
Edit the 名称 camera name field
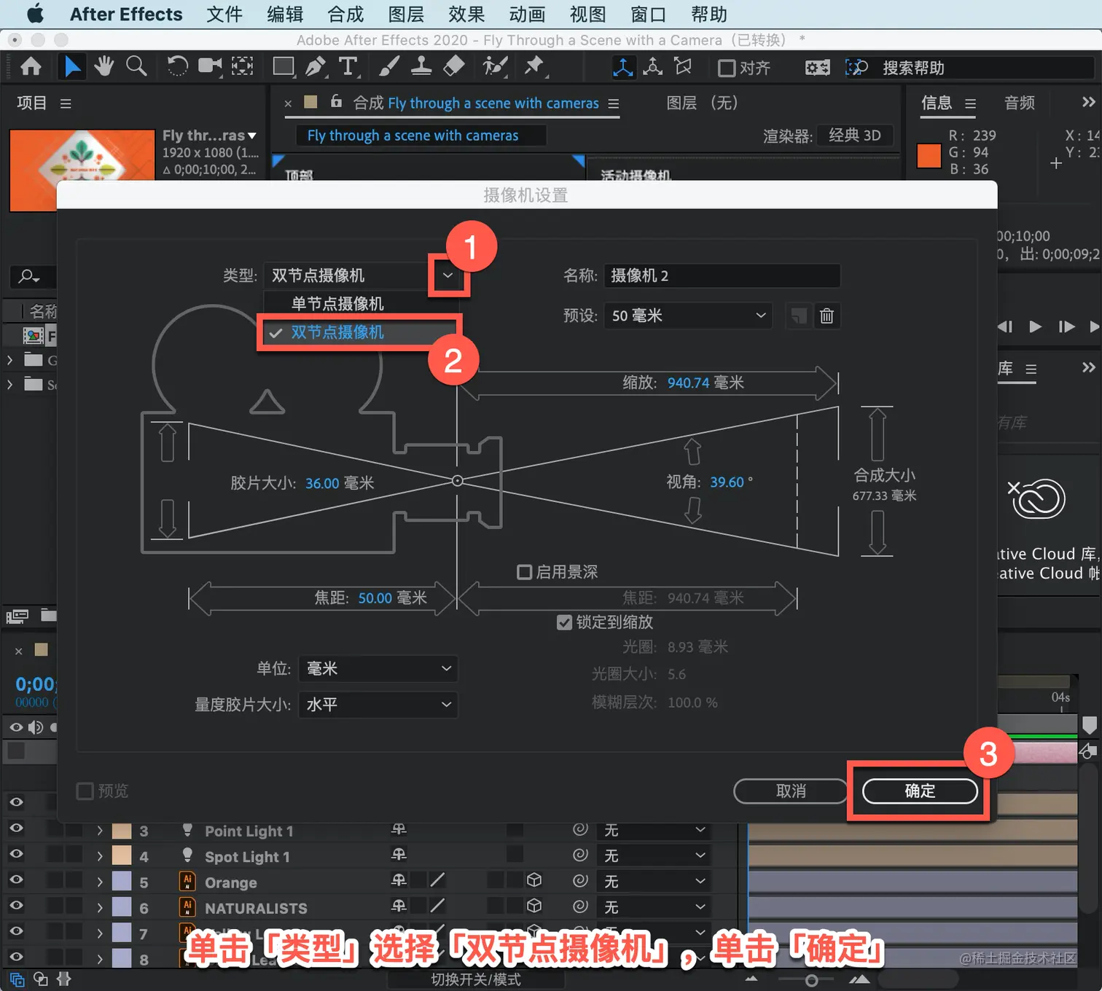pyautogui.click(x=722, y=275)
